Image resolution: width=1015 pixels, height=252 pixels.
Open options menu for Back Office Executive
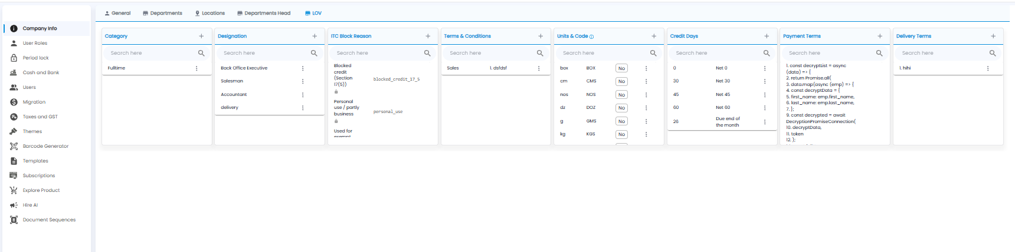[303, 68]
